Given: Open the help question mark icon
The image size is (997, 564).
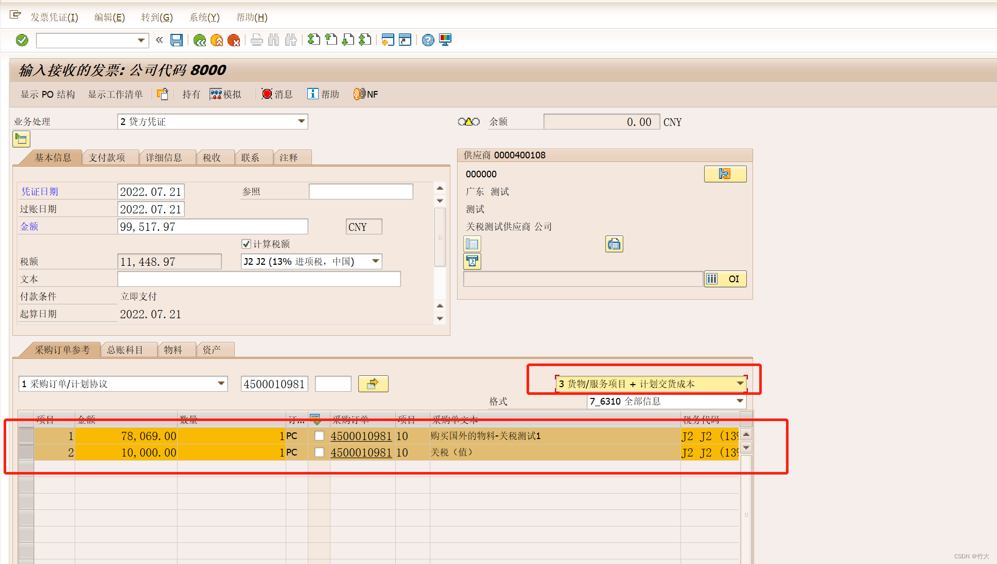Looking at the screenshot, I should click(428, 40).
